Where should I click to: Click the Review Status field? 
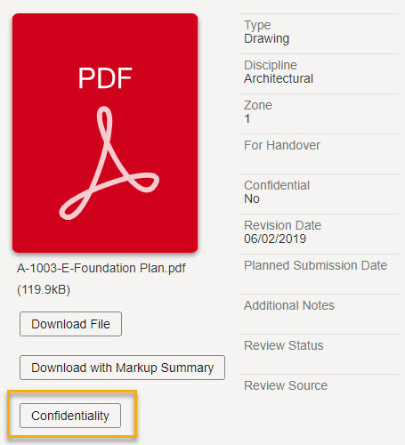319,354
